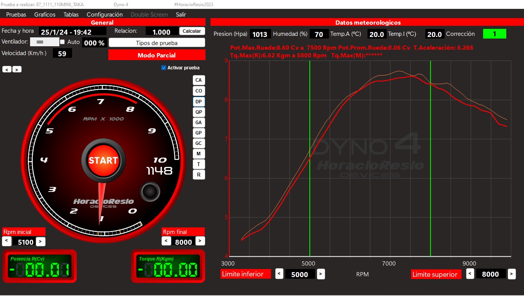Viewport: 524px width, 296px height.
Task: Click the CA side button
Action: pos(199,80)
